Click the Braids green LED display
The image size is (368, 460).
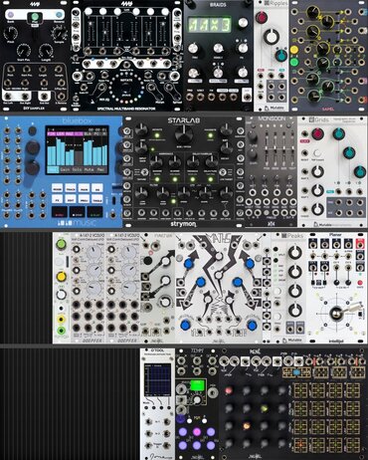(210, 24)
